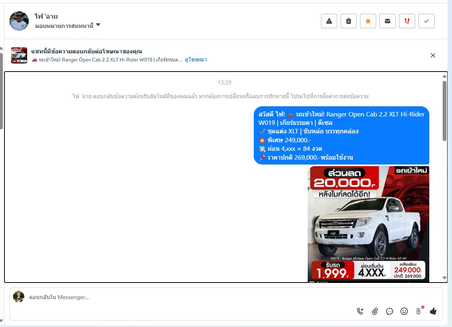
Task: Open the baht payment request icon
Action: pos(419,311)
